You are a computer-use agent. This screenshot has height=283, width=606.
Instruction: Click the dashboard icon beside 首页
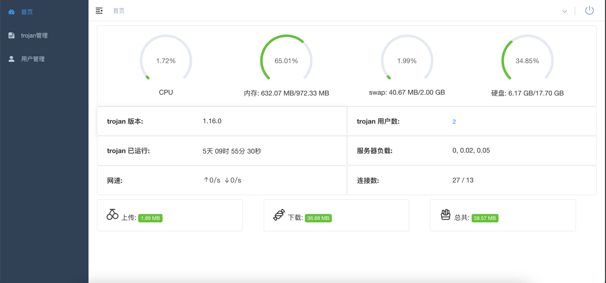click(x=11, y=12)
